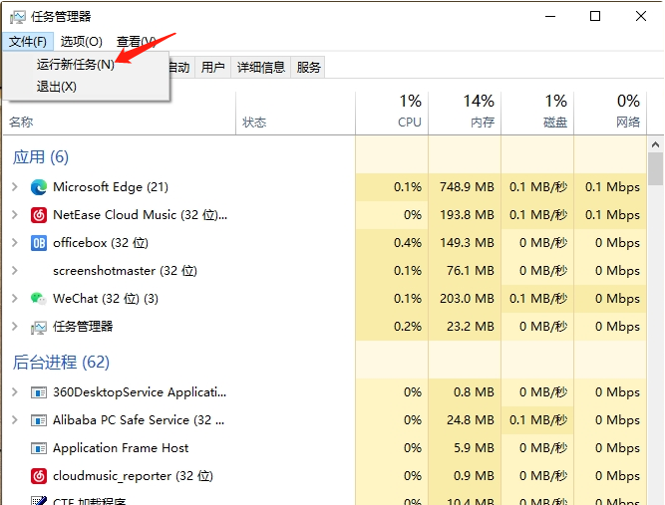Image resolution: width=665 pixels, height=505 pixels.
Task: Click the 0.2% CPU cell for 任务管理器
Action: (x=392, y=327)
